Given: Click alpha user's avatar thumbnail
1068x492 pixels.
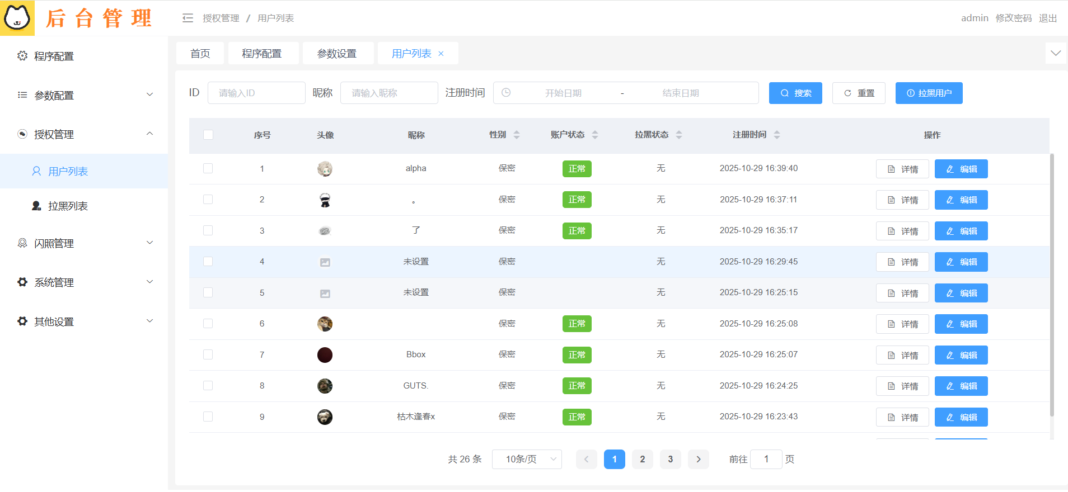Looking at the screenshot, I should click(325, 169).
